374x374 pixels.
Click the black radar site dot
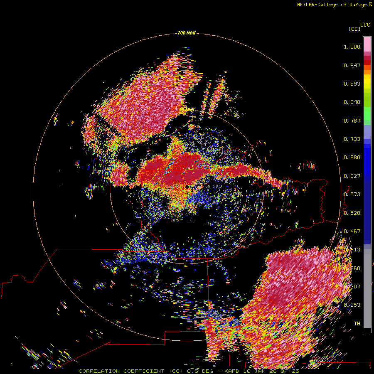click(x=187, y=187)
